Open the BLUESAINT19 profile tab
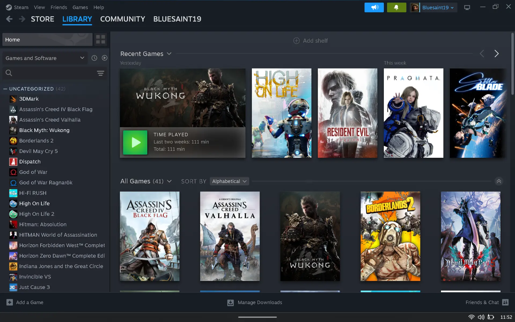Viewport: 515px width, 322px height. (177, 19)
